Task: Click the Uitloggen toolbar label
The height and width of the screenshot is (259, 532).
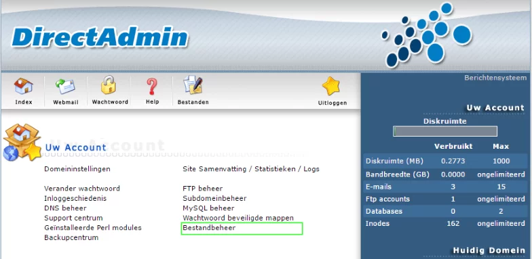Action: 332,103
